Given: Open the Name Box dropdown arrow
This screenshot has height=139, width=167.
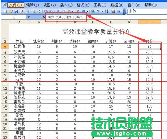Looking at the screenshot, I should (29, 17).
